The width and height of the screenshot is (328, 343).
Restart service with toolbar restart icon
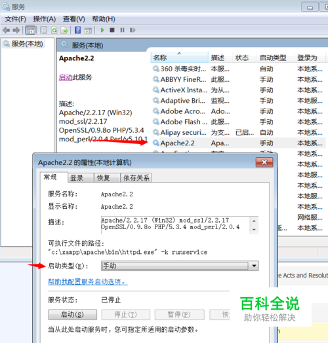[x=133, y=30]
